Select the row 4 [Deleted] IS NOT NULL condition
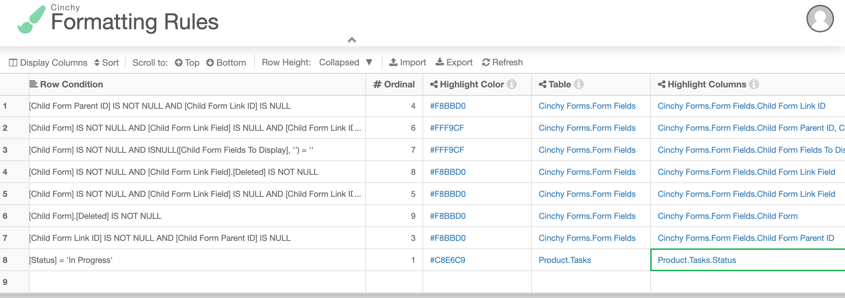Screen dimensions: 845x298 (x=197, y=172)
